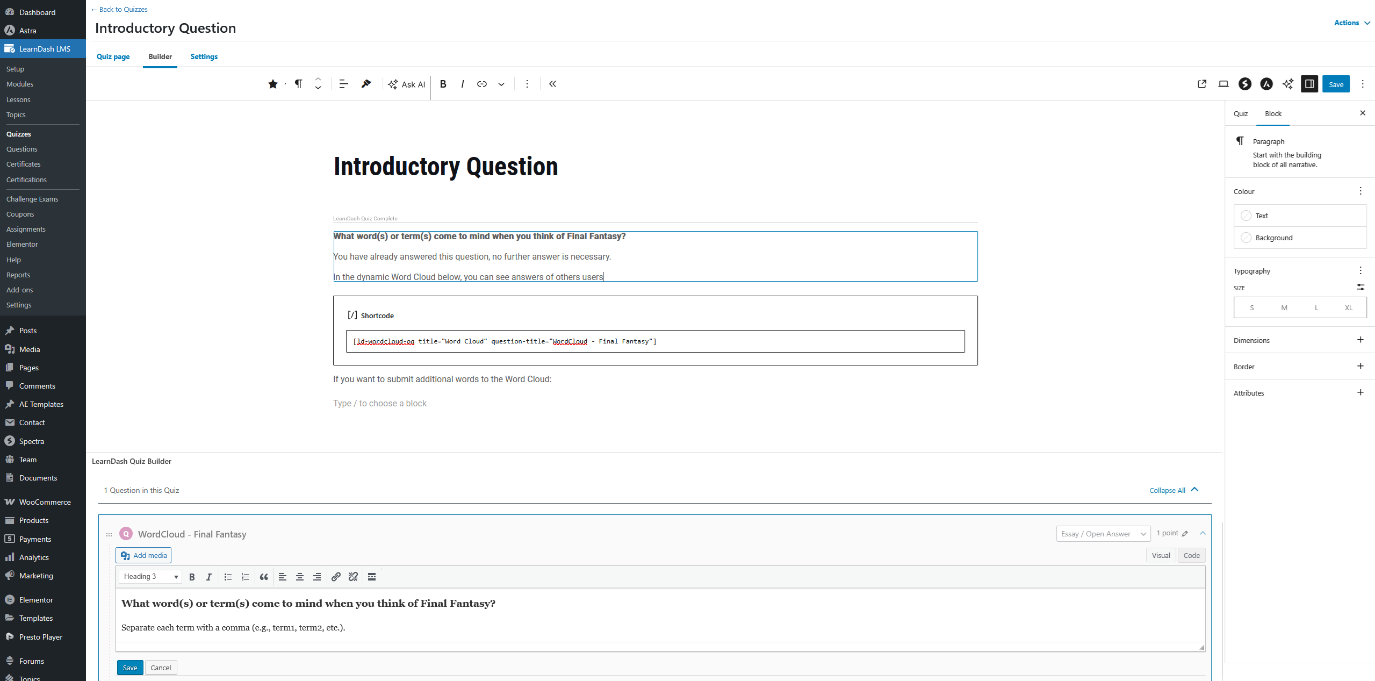Open the Heading 3 format dropdown
Viewport: 1375px width, 681px height.
[x=150, y=577]
